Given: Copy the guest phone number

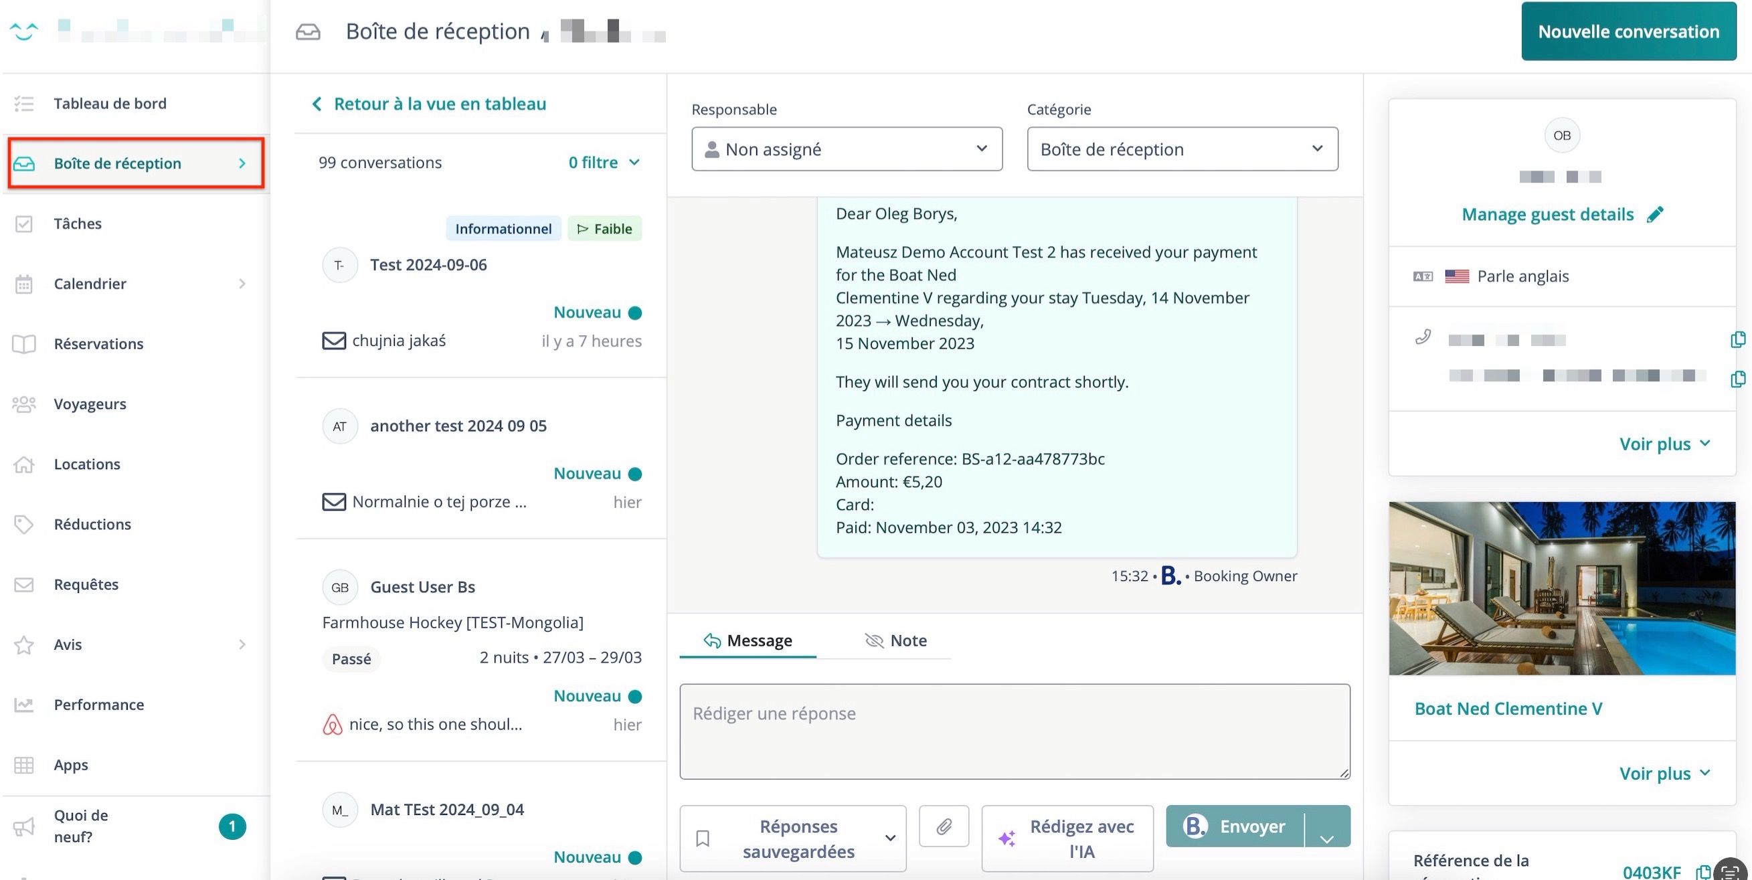Looking at the screenshot, I should coord(1737,339).
